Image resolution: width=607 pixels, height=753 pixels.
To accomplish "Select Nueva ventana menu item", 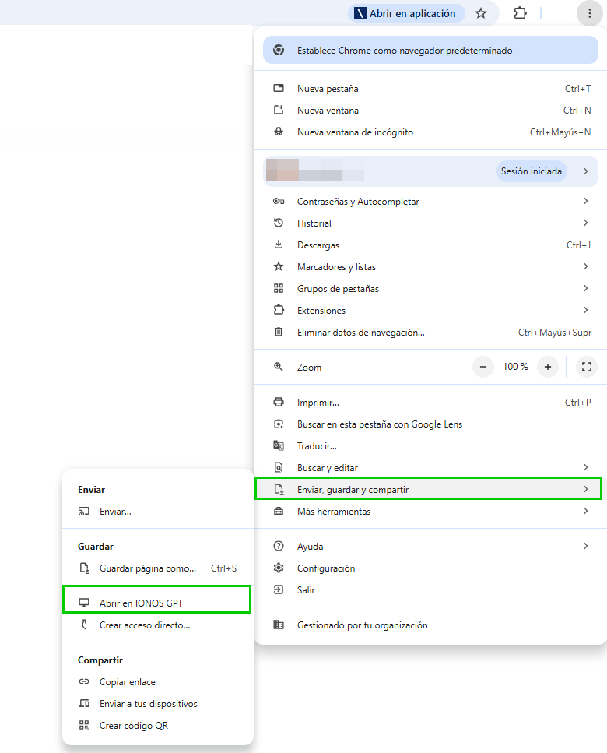I will (430, 111).
